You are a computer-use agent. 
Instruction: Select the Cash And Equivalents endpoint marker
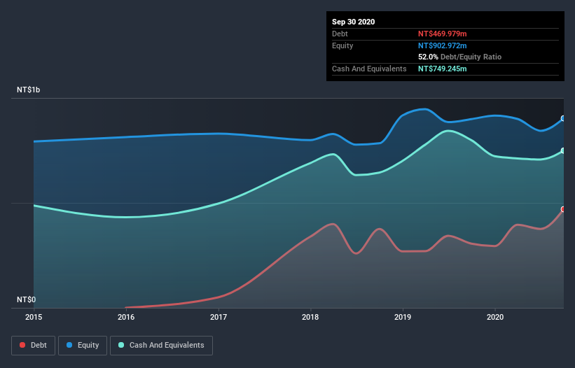pyautogui.click(x=563, y=150)
